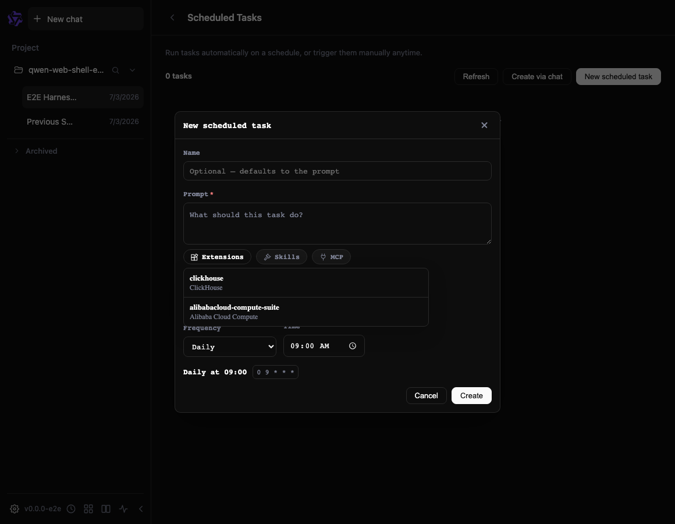
Task: Select the Skills tab
Action: click(282, 257)
